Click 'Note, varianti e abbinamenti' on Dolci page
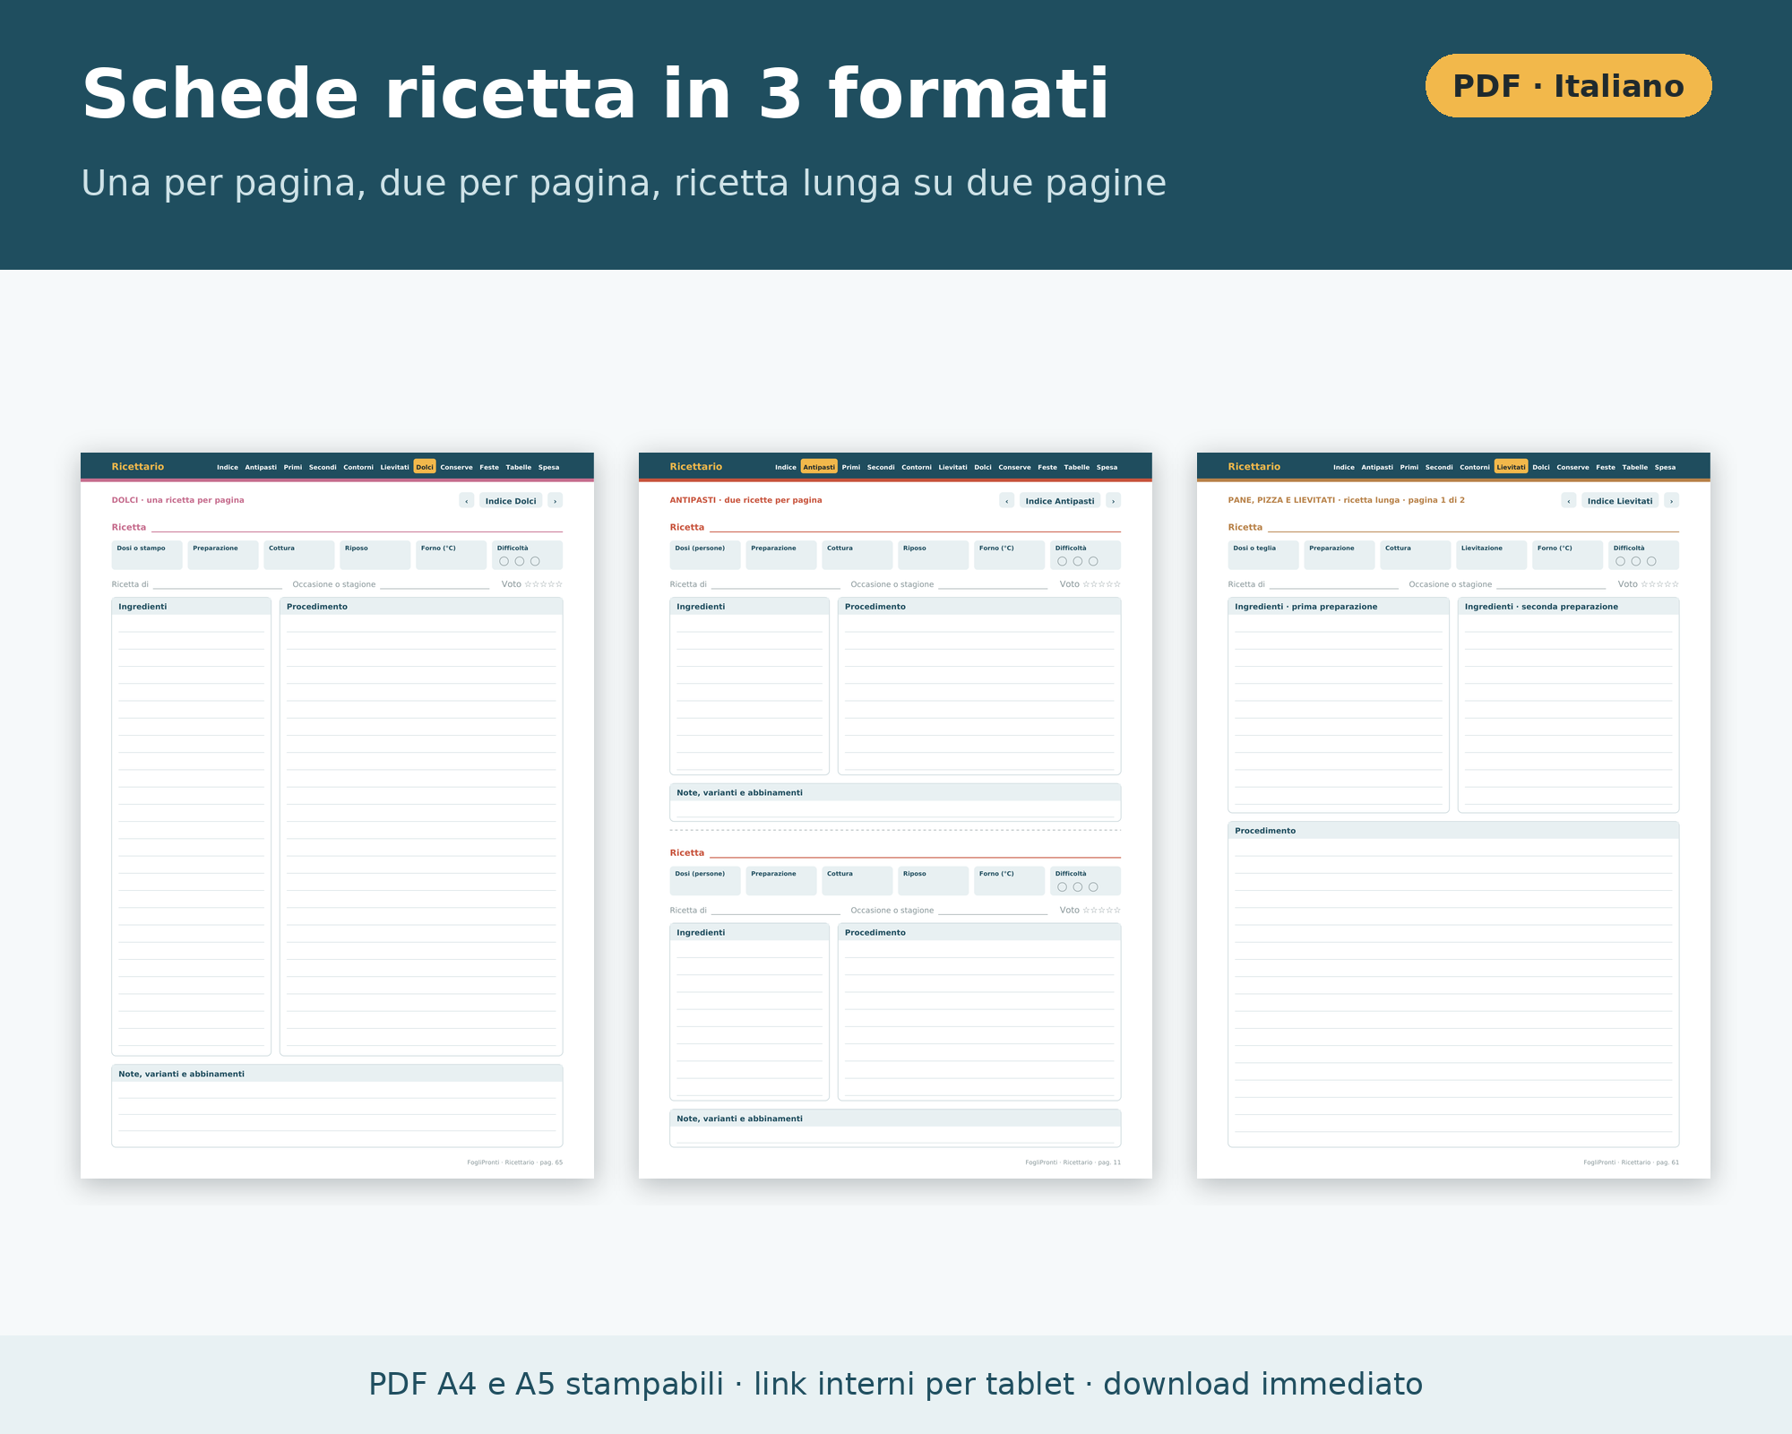The image size is (1792, 1434). [182, 1074]
